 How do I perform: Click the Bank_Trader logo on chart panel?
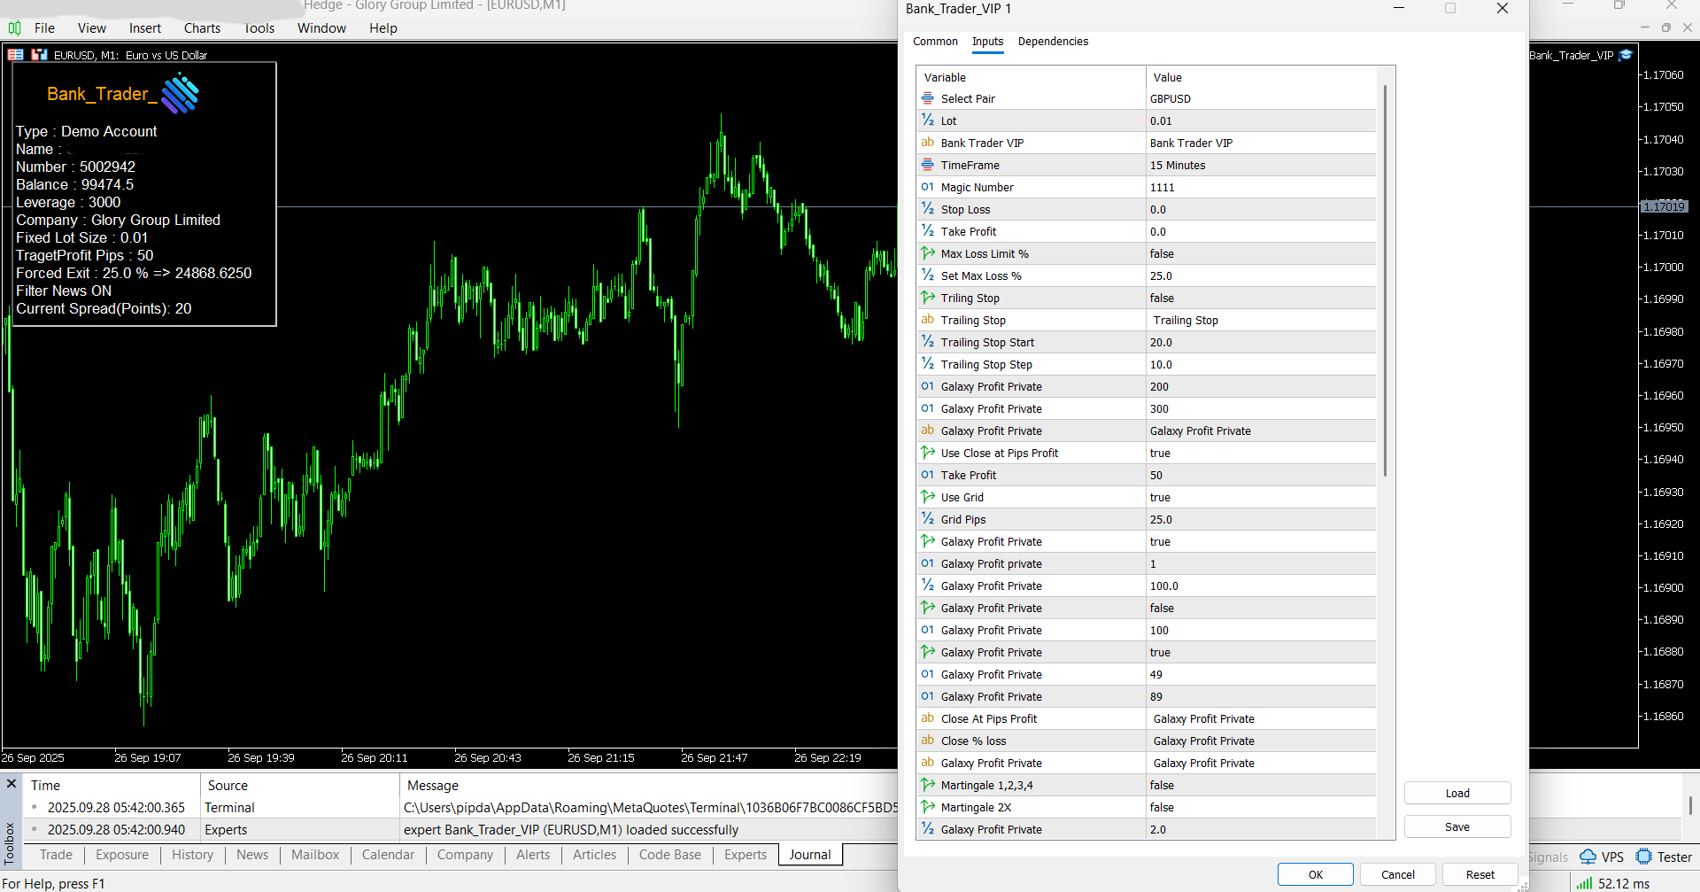pos(181,94)
